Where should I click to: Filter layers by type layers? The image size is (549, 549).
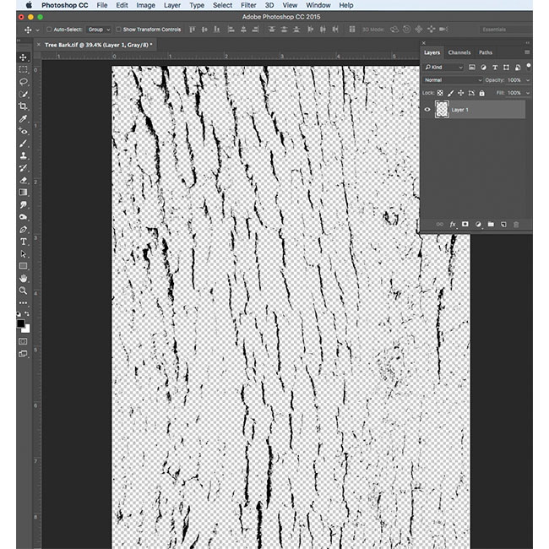click(495, 68)
